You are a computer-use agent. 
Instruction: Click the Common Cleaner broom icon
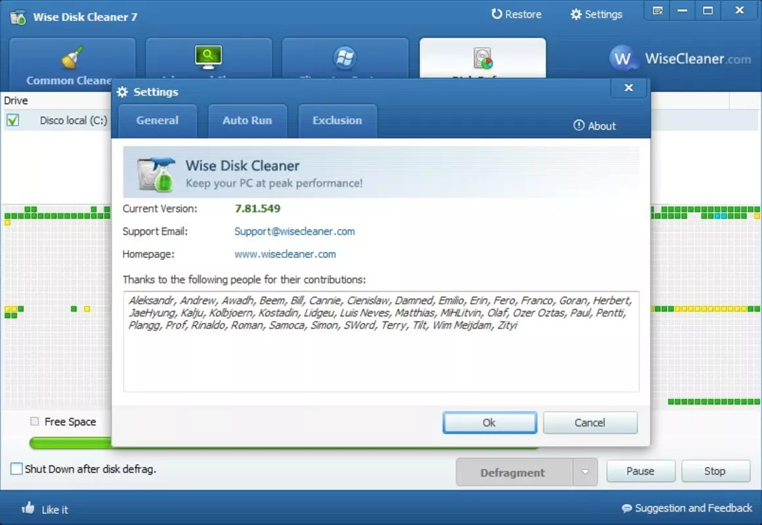[72, 57]
